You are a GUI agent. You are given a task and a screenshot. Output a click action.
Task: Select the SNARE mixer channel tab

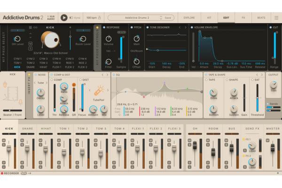[x=28, y=129]
